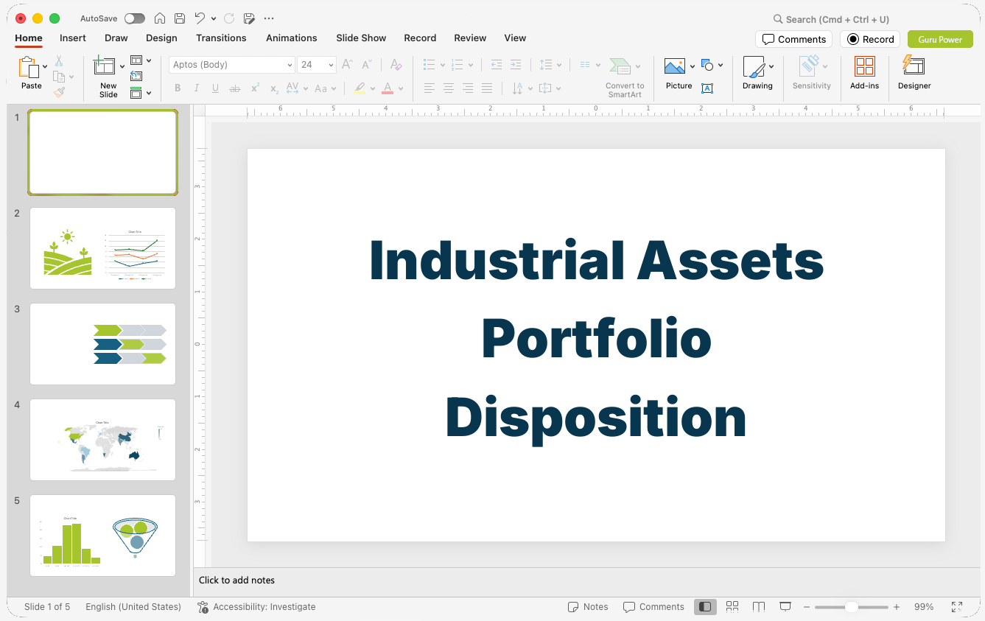
Task: Switch to the Draw tab
Action: coord(116,38)
